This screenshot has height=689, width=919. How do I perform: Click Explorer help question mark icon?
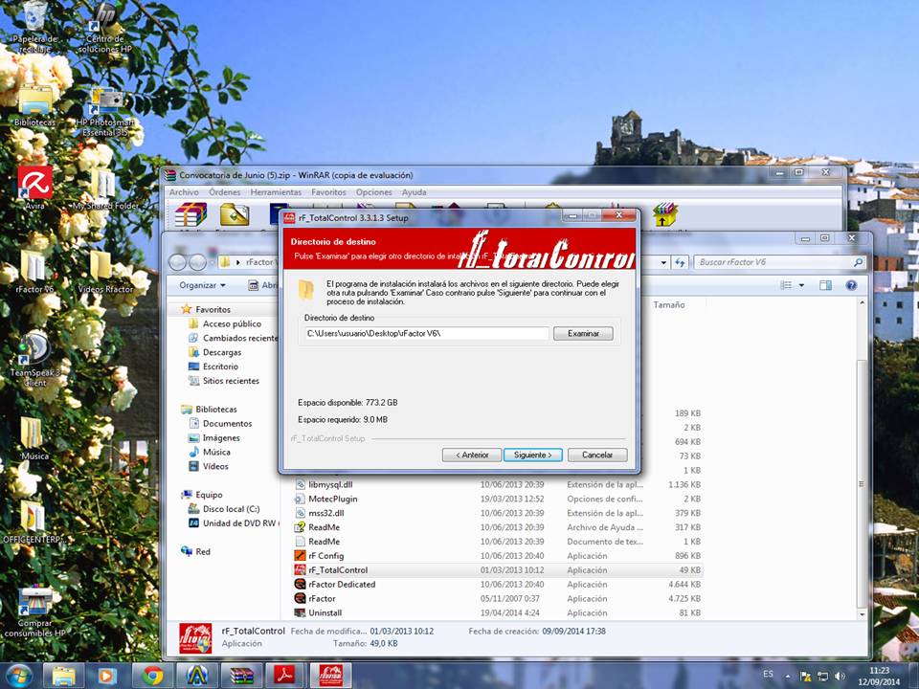coord(851,285)
